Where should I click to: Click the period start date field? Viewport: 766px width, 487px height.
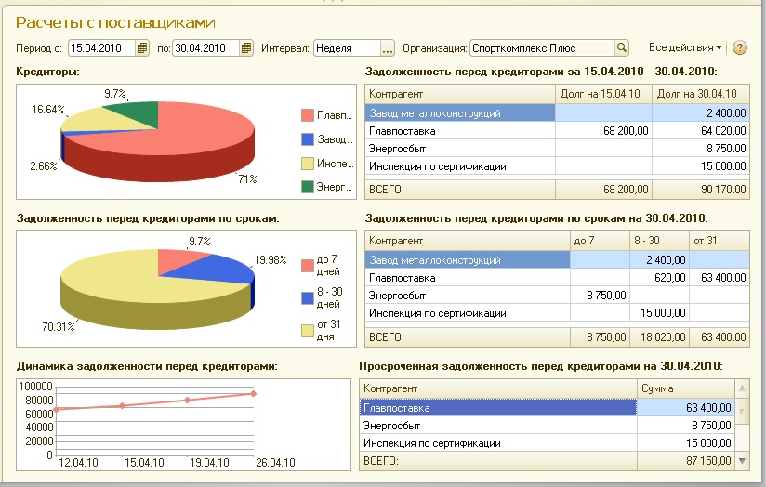click(101, 48)
